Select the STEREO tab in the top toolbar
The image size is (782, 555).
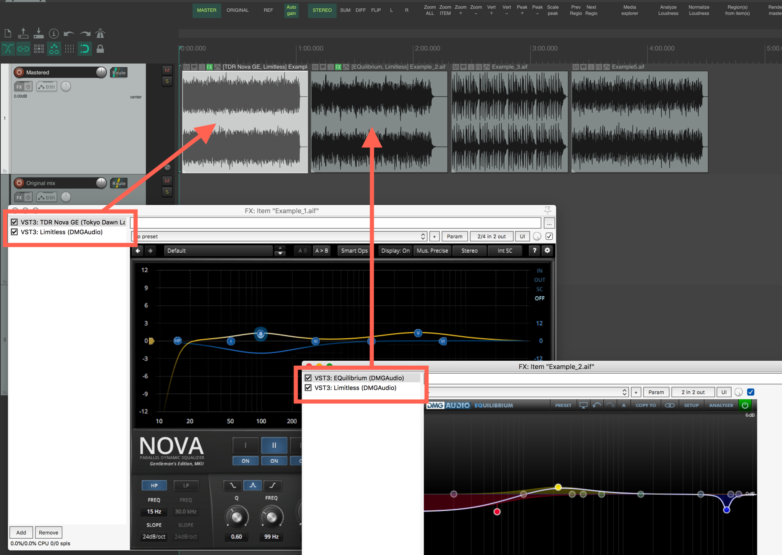click(322, 10)
